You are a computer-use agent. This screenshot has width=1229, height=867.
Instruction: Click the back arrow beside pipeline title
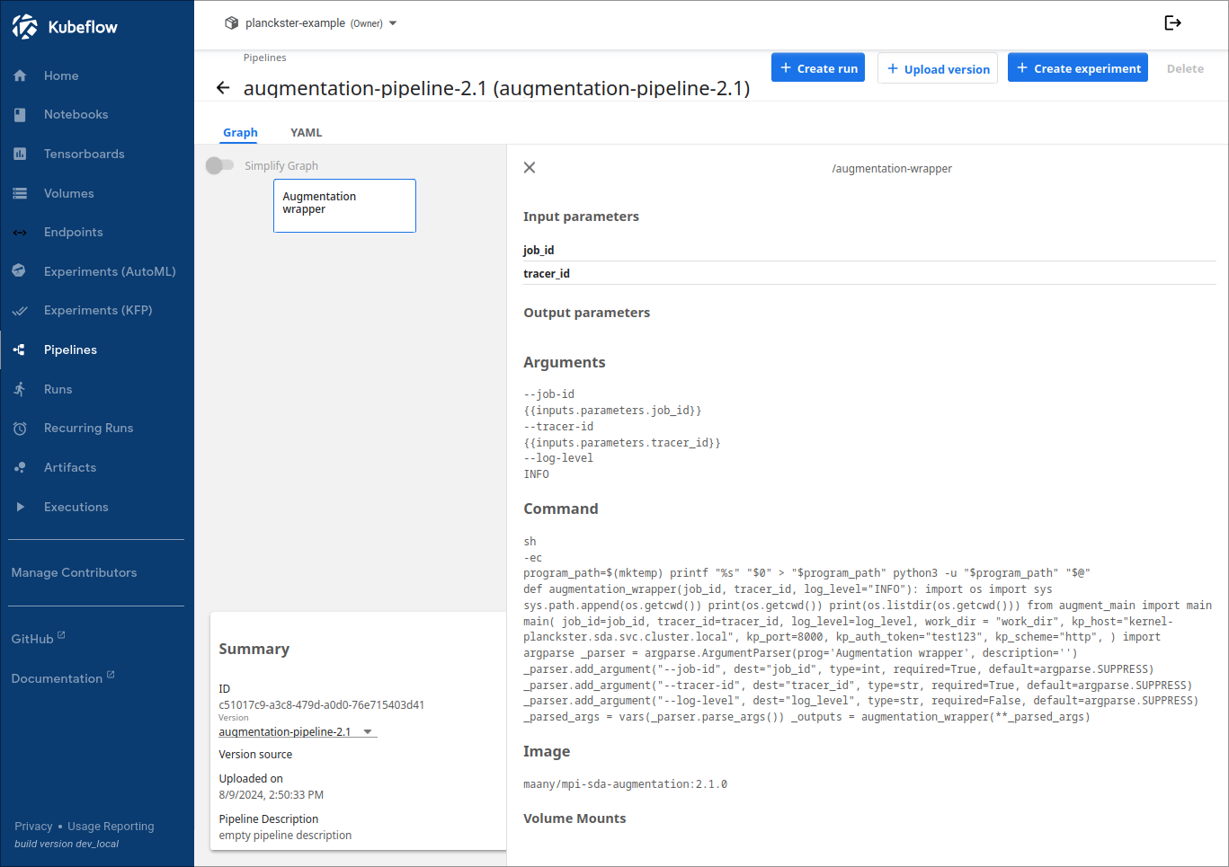point(223,88)
